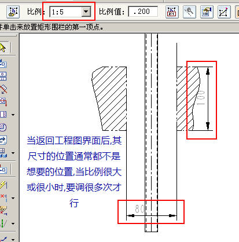The image size is (239, 242).
Task: Click the 比例值 label
Action: point(112,12)
